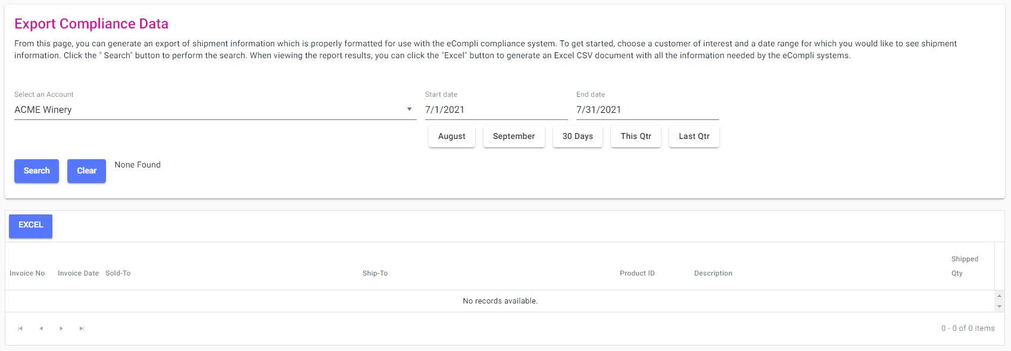Open the ACME Winery account selector arrow
This screenshot has height=351, width=1011.
[409, 109]
